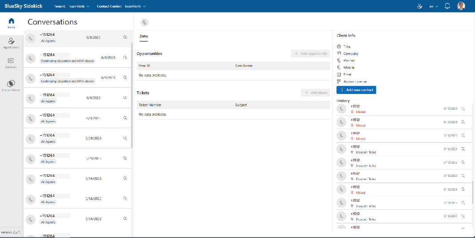Screen dimensions: 475x238
Task: Click the Client Info heading
Action: click(x=346, y=35)
